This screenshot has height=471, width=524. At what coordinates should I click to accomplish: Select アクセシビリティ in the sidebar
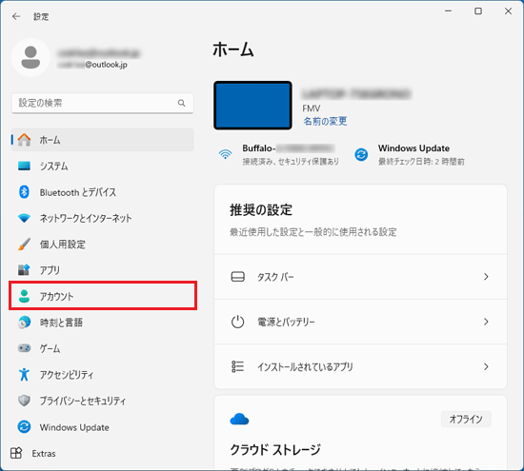tap(103, 374)
